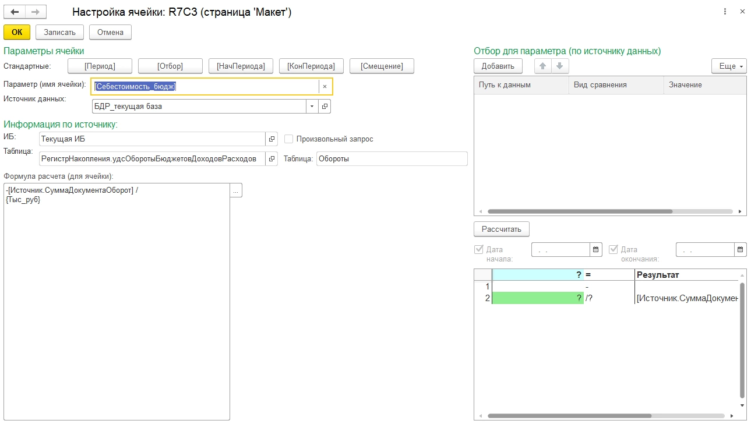
Task: Open the ИБ 'Текущая ИБ' link icon
Action: coord(272,139)
